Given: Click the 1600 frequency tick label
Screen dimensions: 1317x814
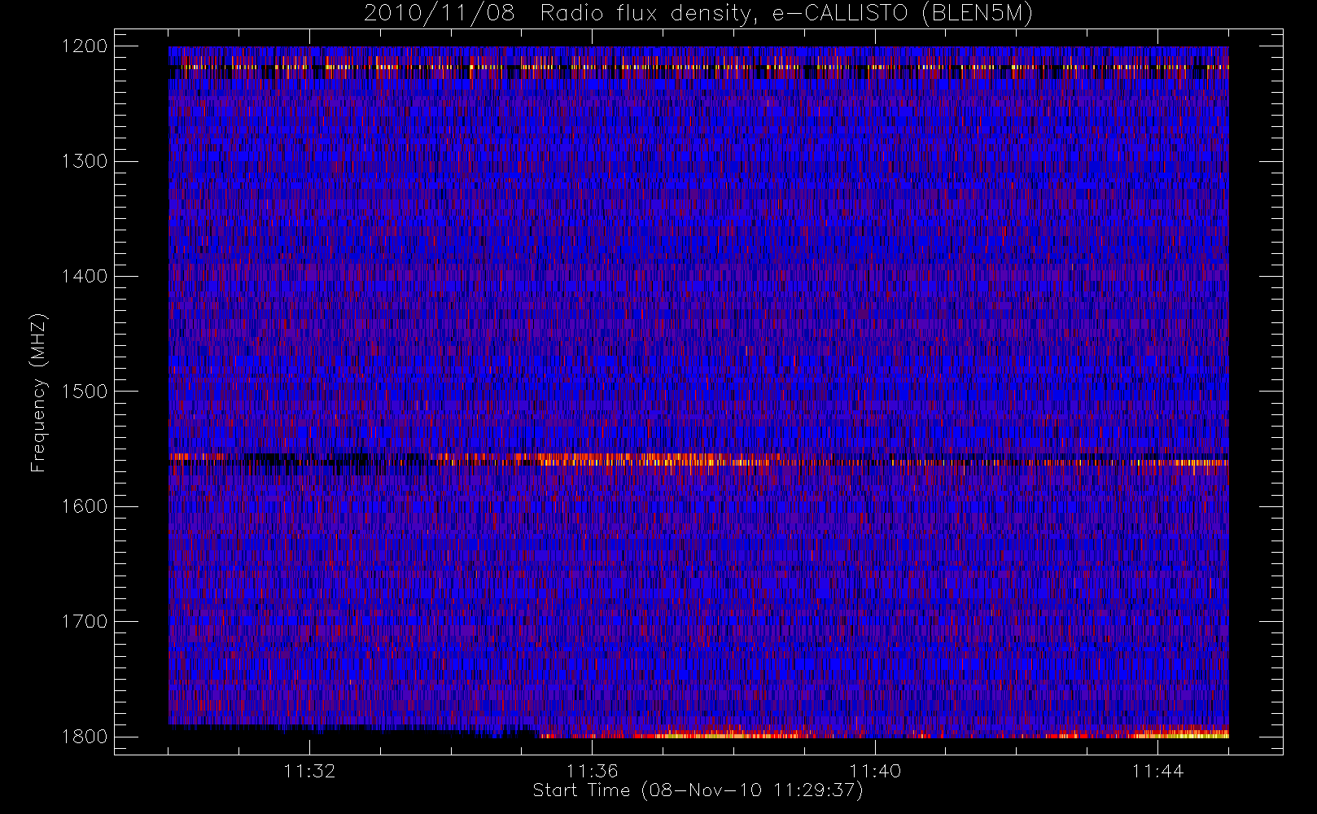Looking at the screenshot, I should click(85, 506).
